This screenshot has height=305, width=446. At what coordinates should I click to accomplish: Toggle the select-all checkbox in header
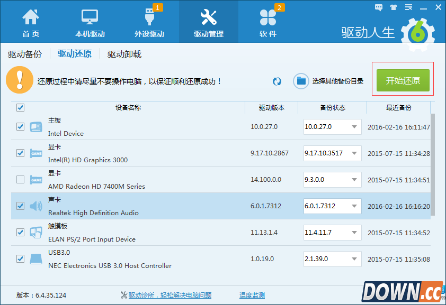point(21,108)
